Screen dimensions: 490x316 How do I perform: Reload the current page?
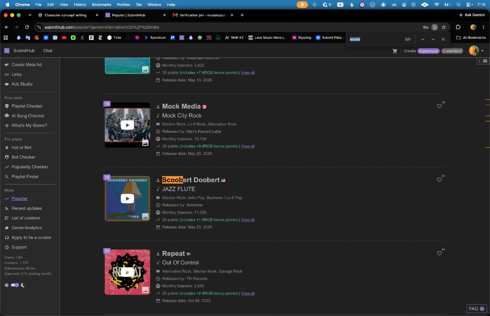click(x=27, y=27)
